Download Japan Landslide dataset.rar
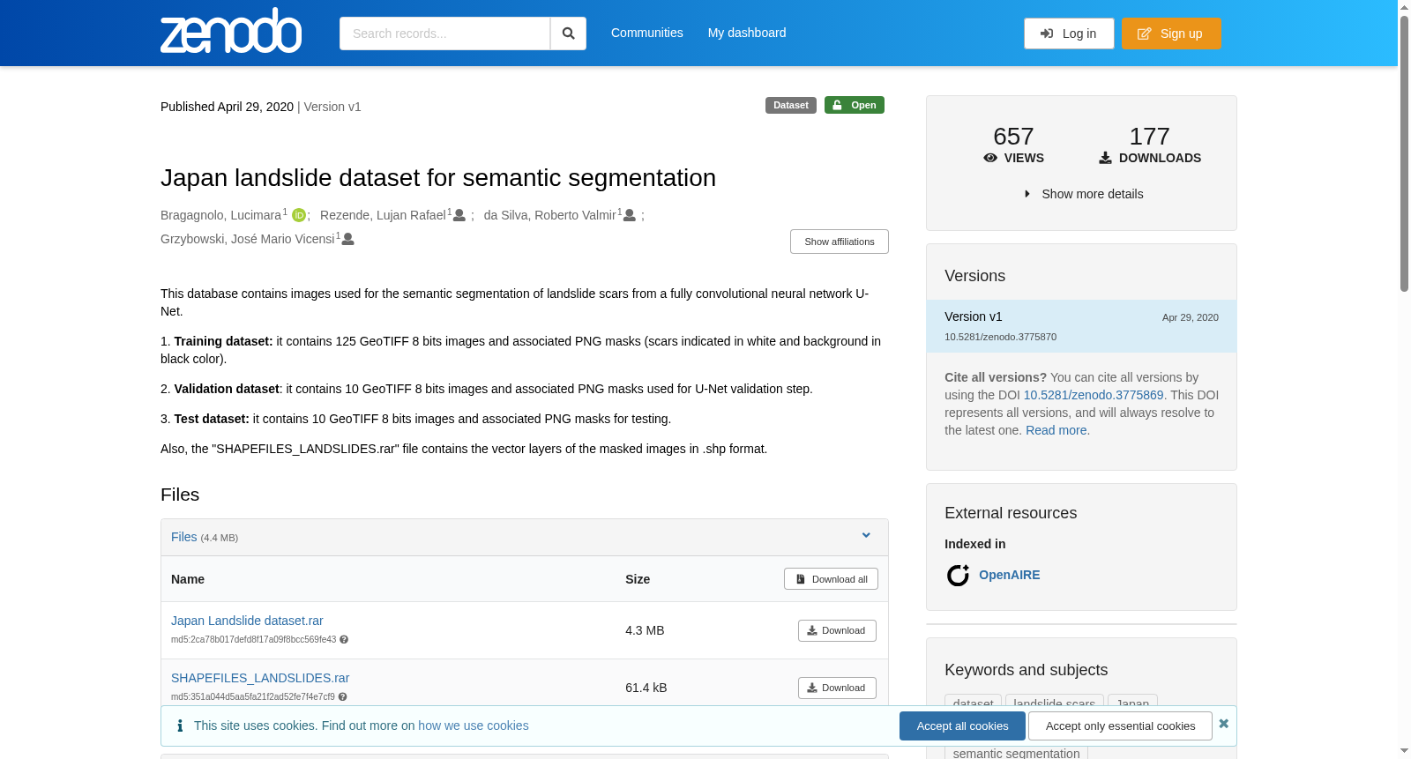Screen dimensions: 1411x759 point(837,631)
